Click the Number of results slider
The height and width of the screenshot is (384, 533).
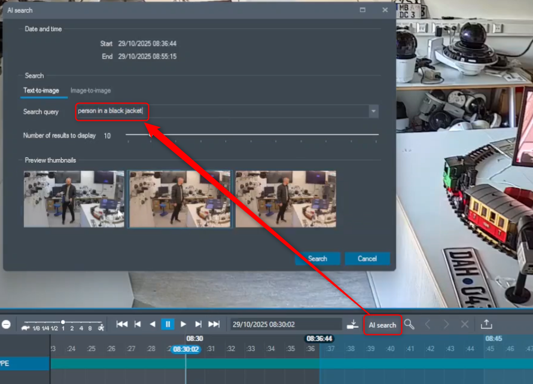252,135
